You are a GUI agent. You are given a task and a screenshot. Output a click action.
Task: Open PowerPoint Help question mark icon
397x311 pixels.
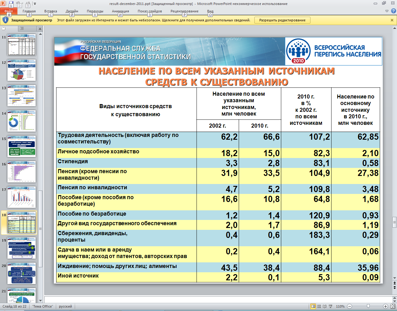pyautogui.click(x=393, y=11)
